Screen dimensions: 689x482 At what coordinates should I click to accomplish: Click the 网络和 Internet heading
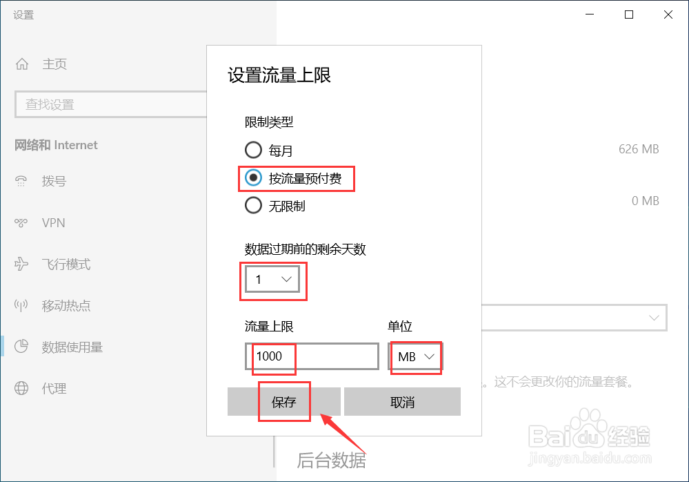click(56, 145)
